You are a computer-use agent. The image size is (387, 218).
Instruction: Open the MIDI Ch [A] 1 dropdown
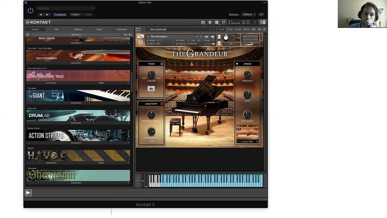160,44
